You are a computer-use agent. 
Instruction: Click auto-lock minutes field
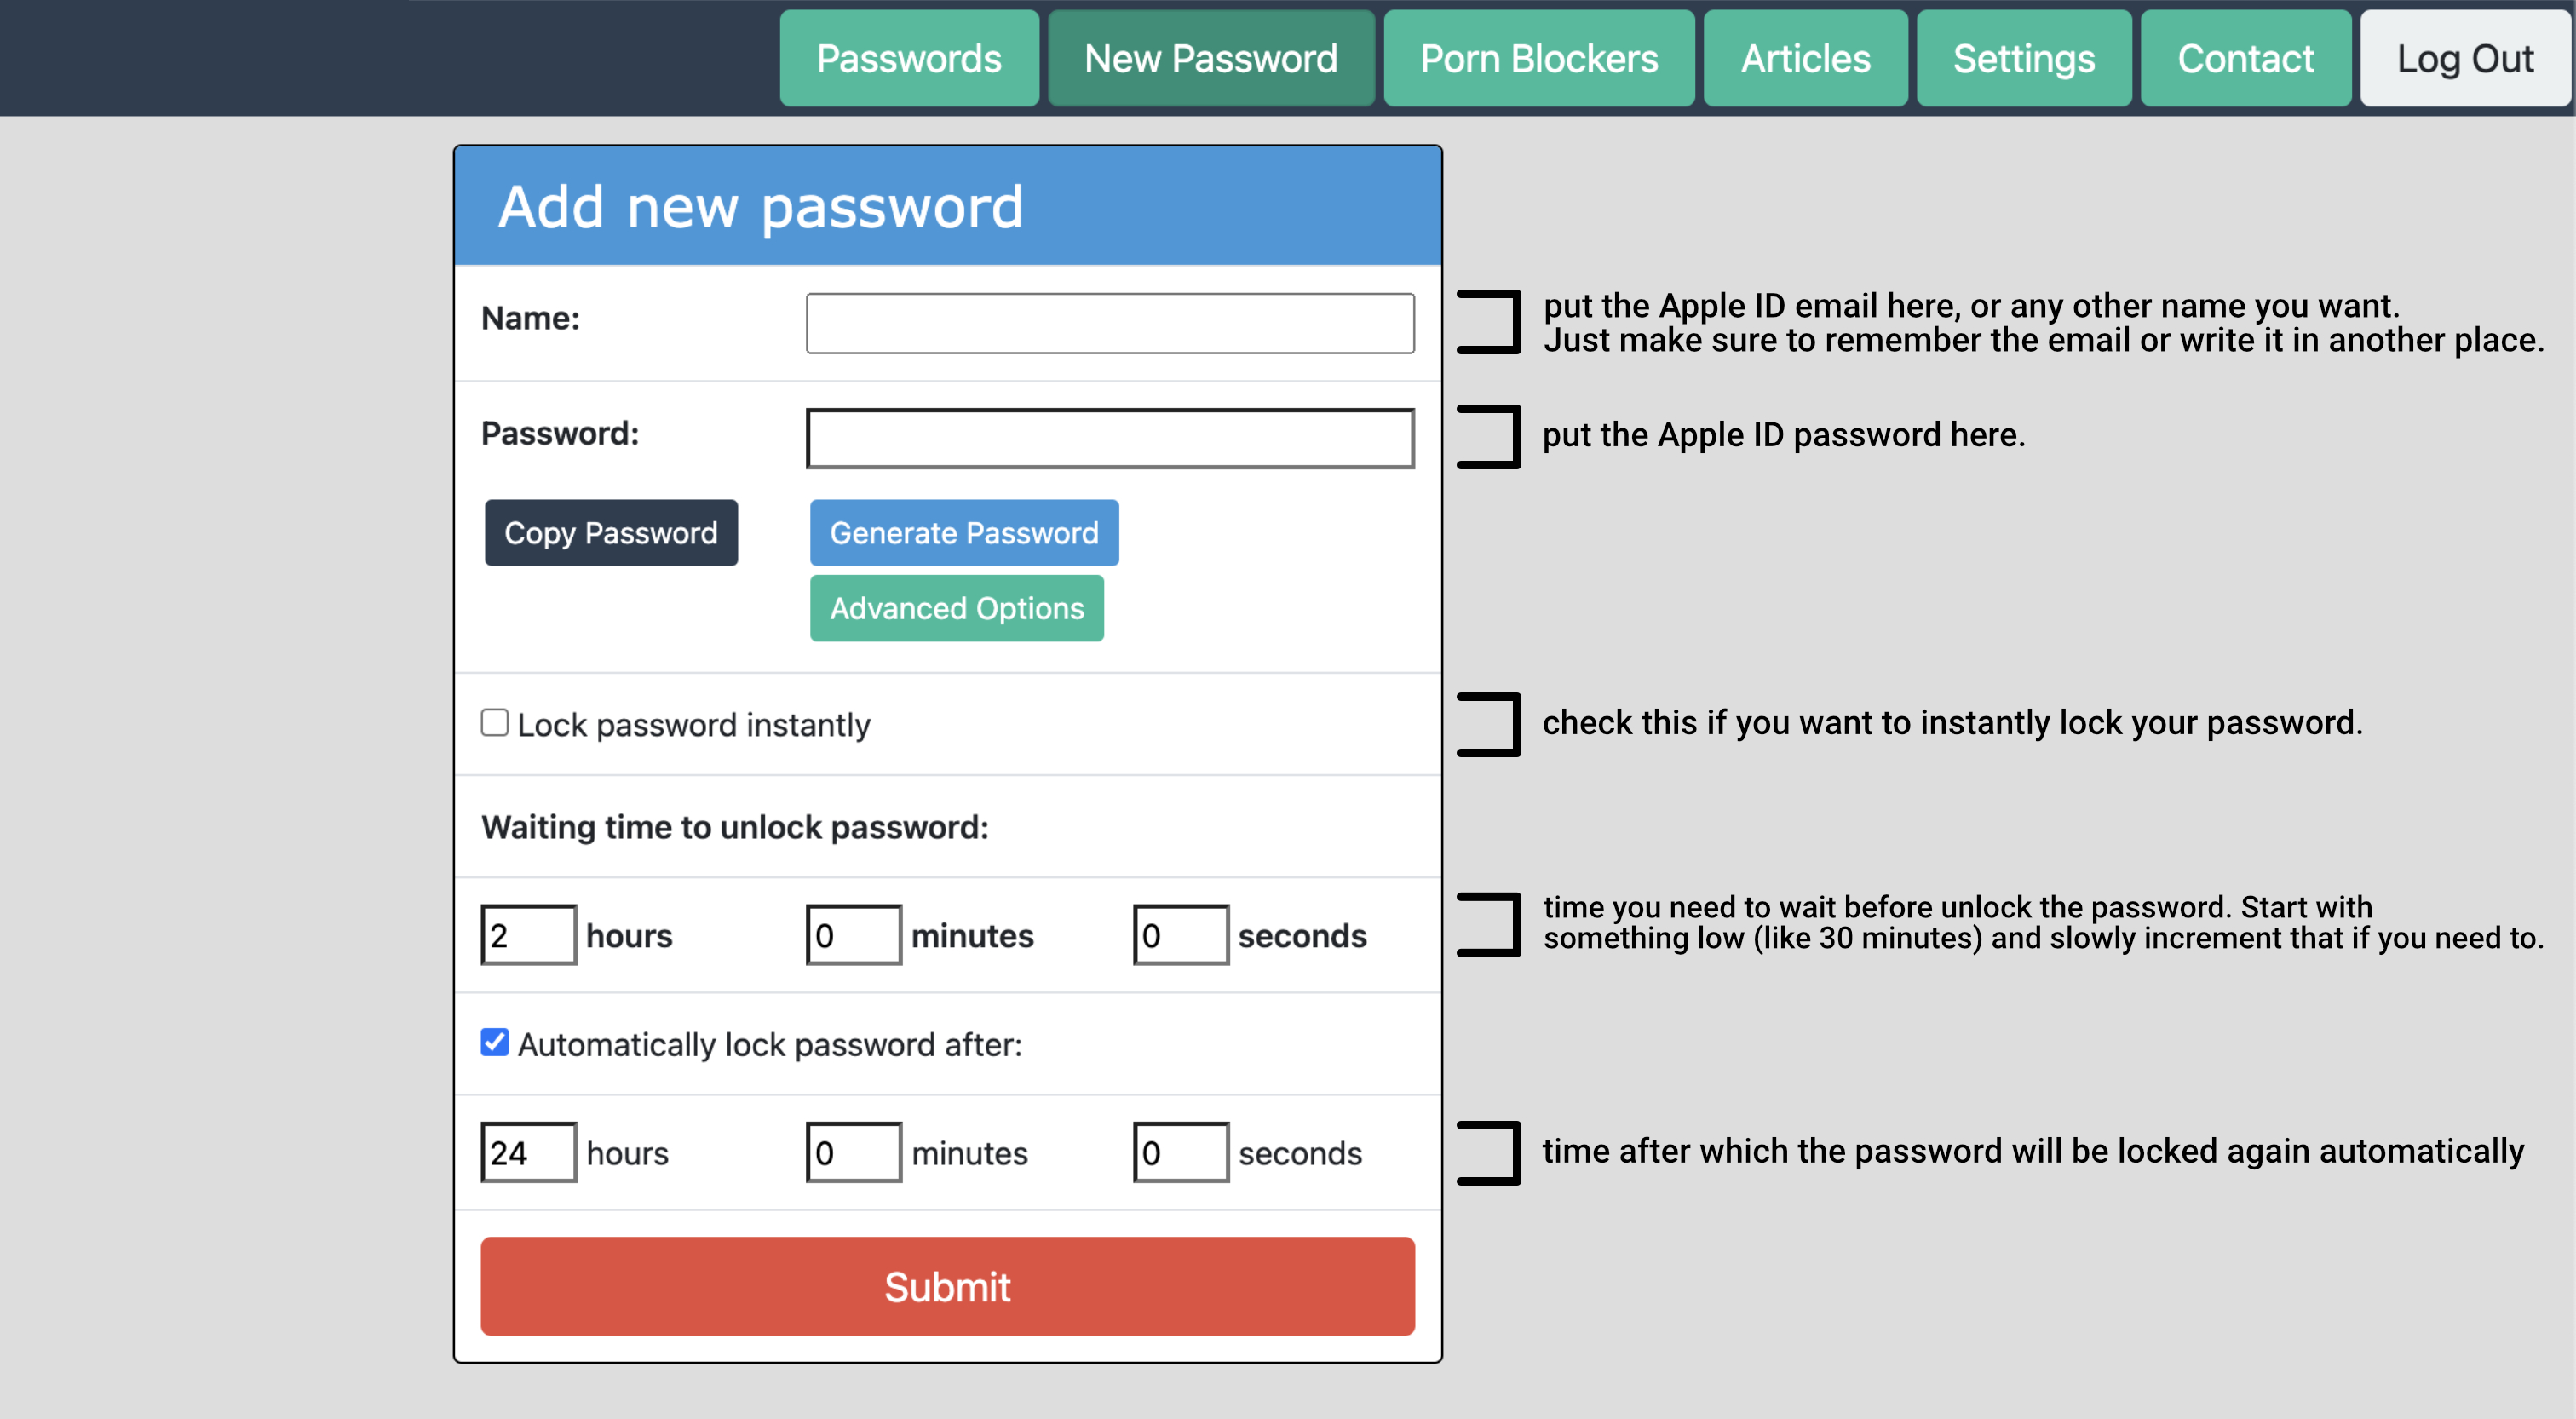point(853,1153)
